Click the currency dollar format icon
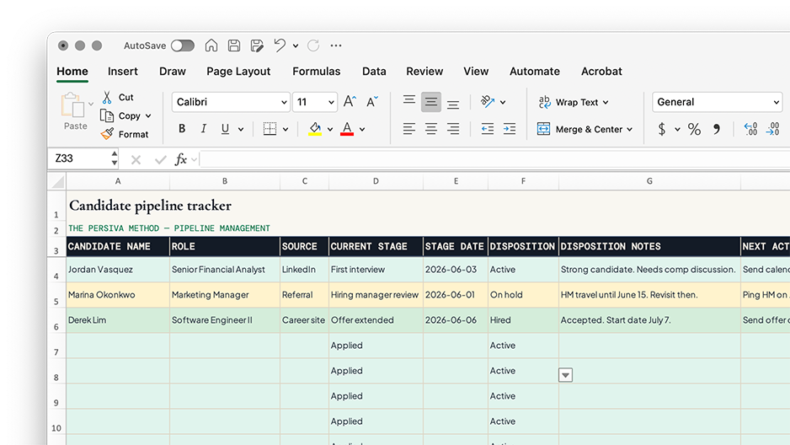The width and height of the screenshot is (790, 445). pyautogui.click(x=661, y=129)
